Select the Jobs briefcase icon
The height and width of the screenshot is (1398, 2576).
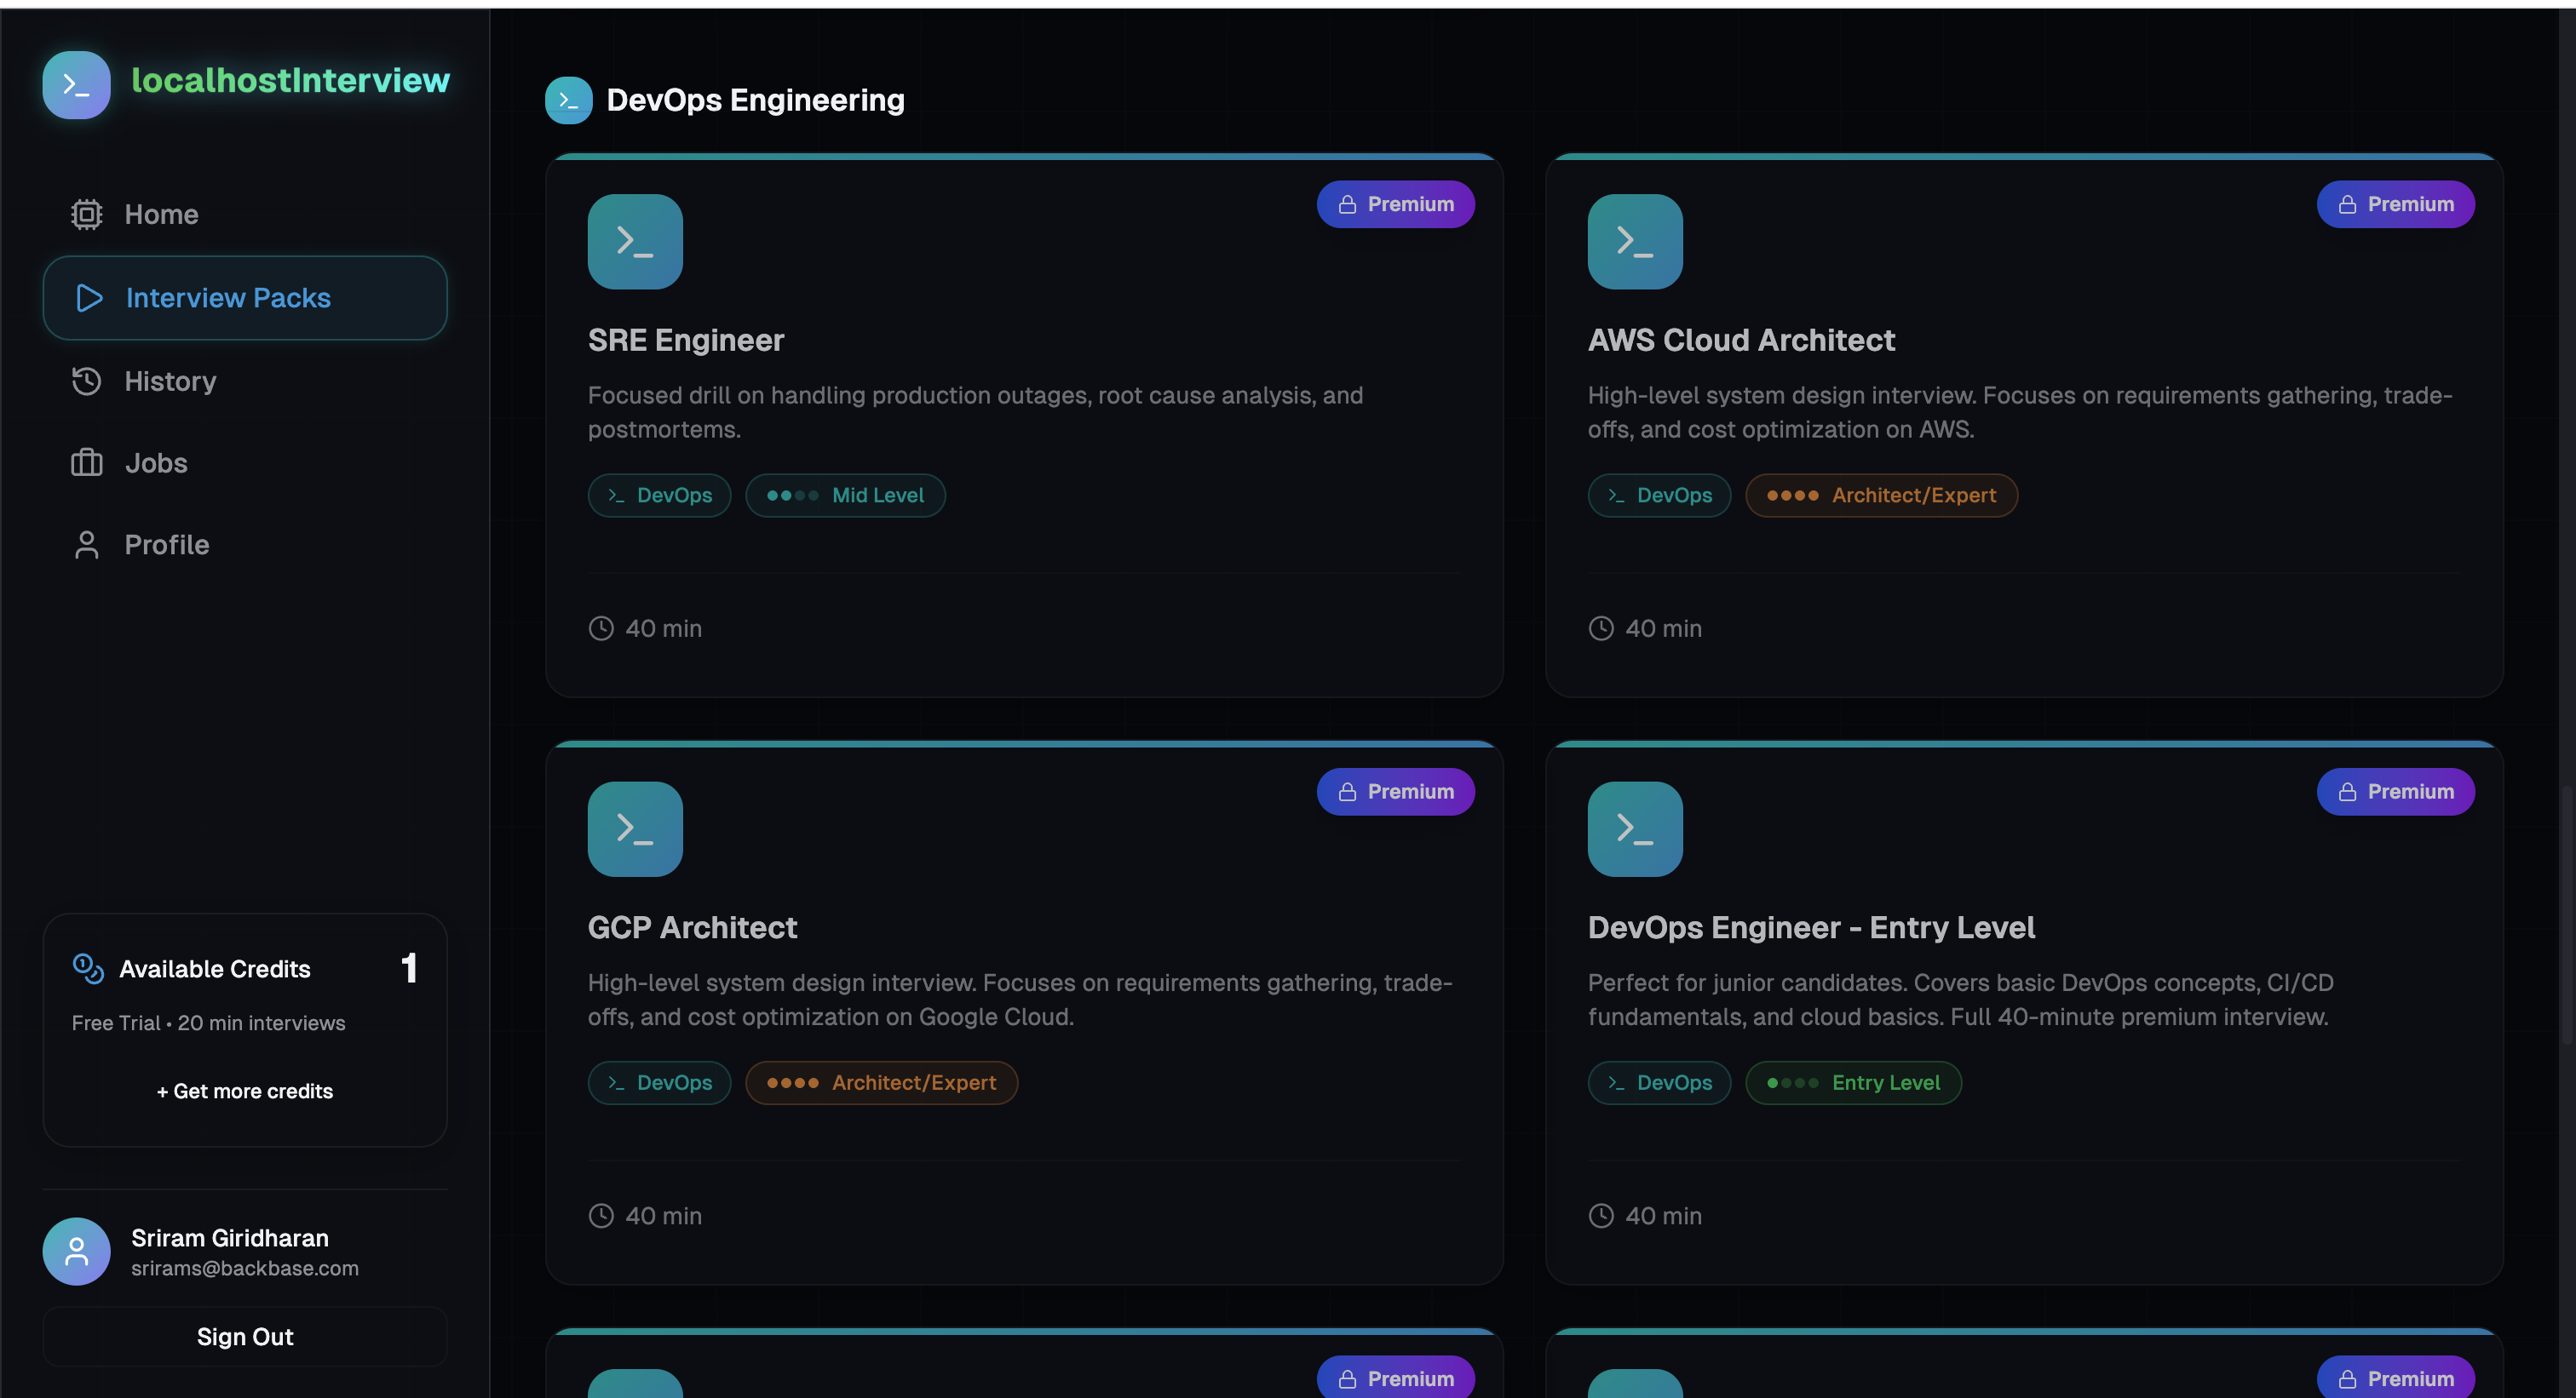[x=86, y=462]
